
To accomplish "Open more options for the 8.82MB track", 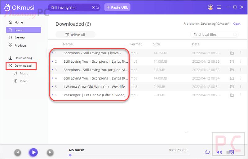I will (241, 70).
